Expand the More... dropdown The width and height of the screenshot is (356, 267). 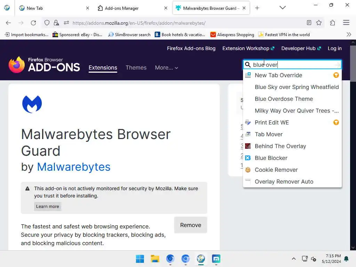tap(167, 68)
